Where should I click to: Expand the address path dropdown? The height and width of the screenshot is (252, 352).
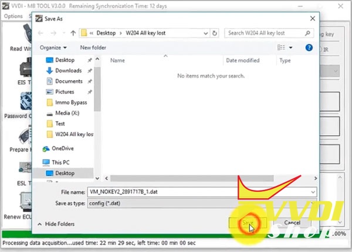pyautogui.click(x=205, y=33)
